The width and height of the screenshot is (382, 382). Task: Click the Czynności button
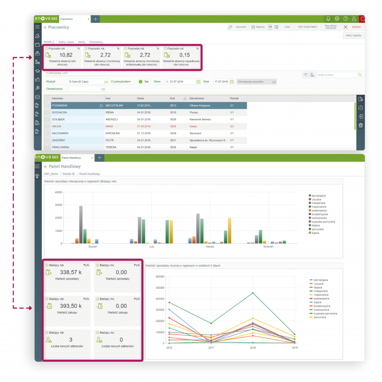pos(238,27)
